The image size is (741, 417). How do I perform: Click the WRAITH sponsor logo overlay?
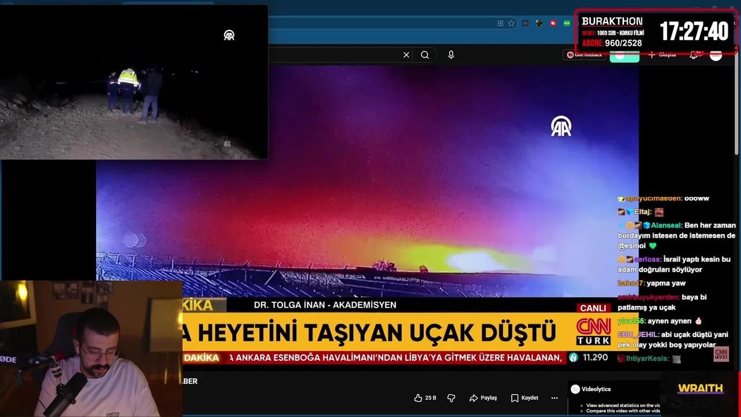pos(700,389)
